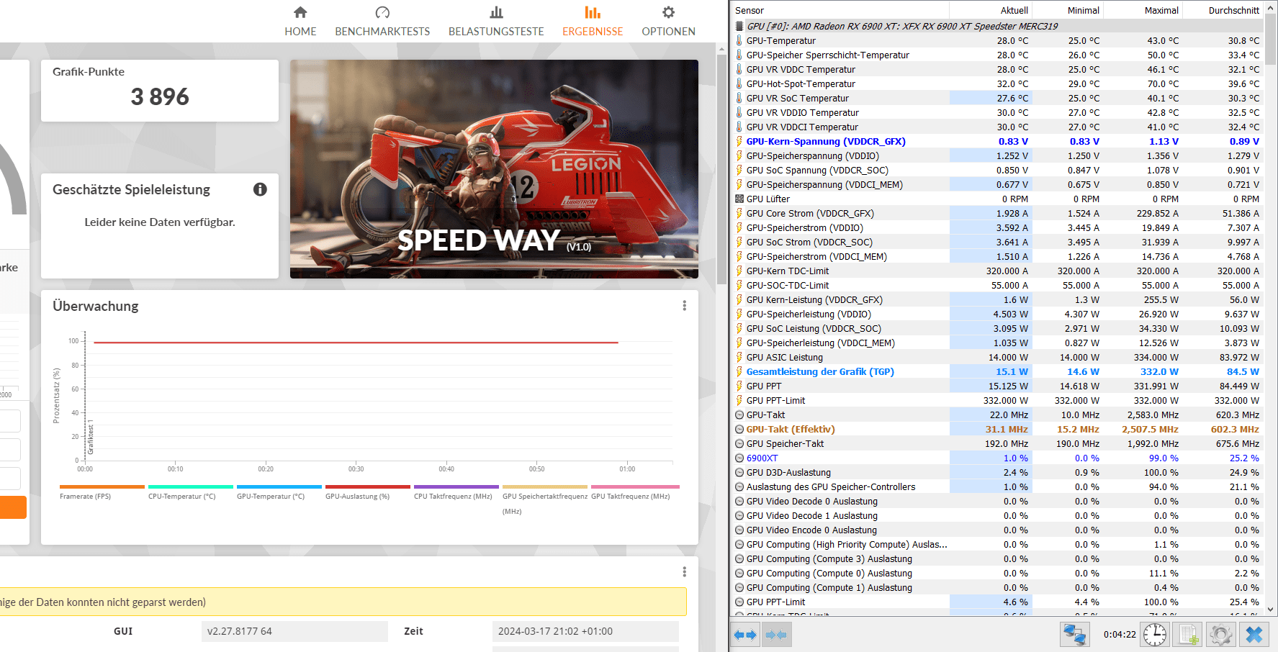
Task: Click the info icon beside Geschätzte Spieleleistung
Action: [260, 189]
